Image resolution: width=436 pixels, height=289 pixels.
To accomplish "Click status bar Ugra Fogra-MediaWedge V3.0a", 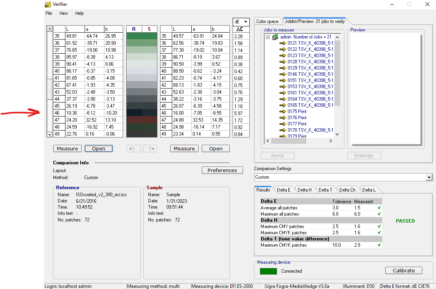I will 297,286.
